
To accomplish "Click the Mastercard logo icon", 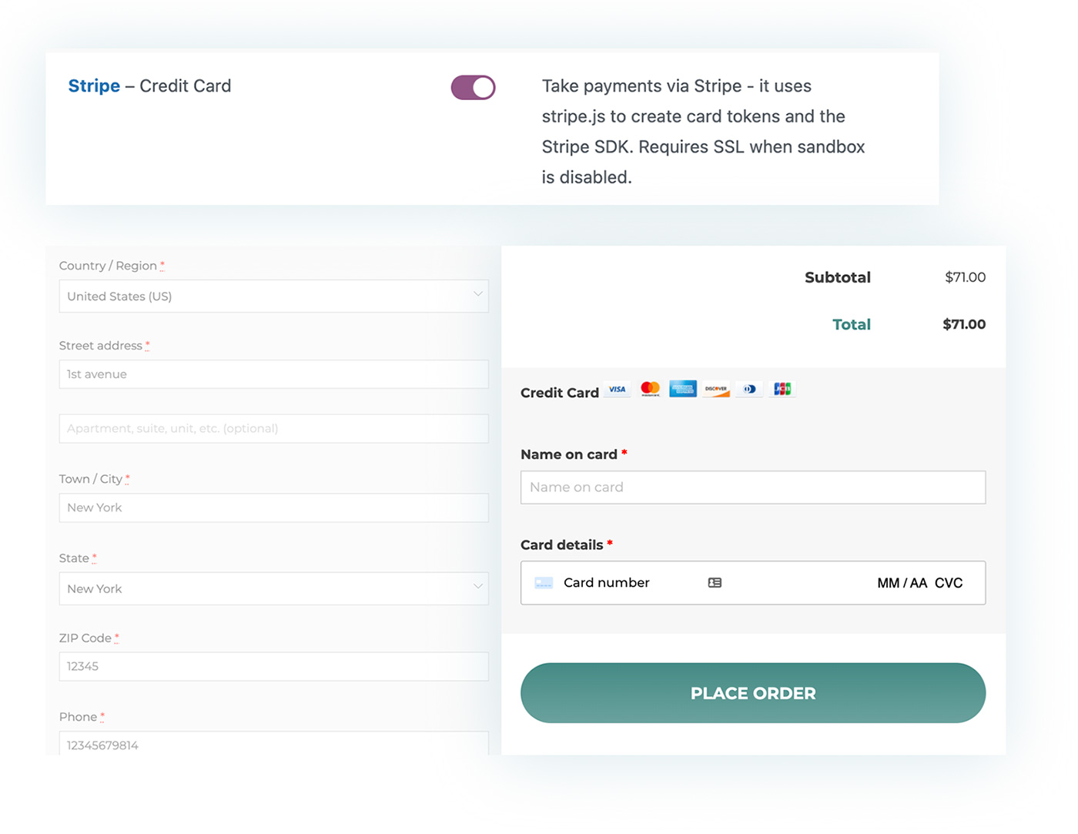I will click(x=651, y=390).
